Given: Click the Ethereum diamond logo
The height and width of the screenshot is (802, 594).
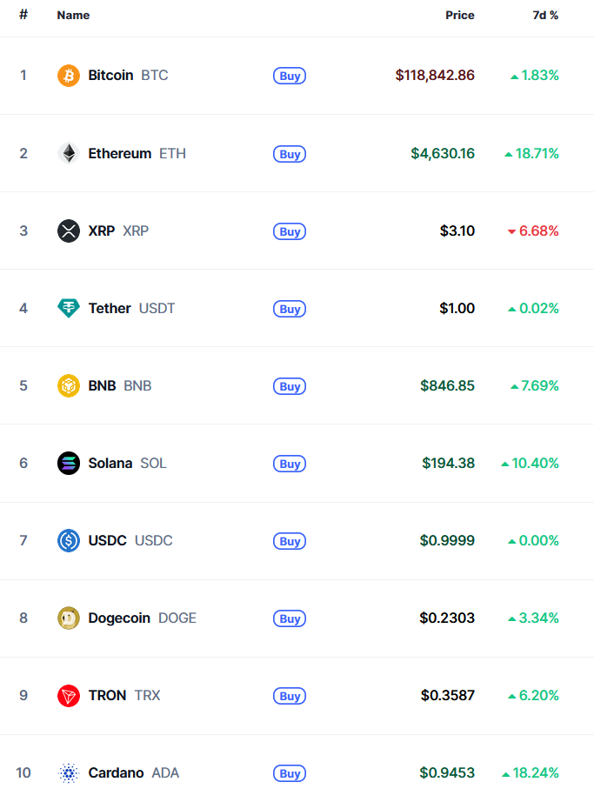Looking at the screenshot, I should tap(68, 154).
